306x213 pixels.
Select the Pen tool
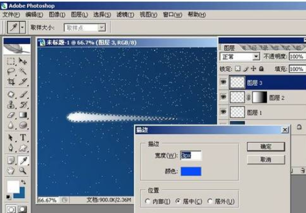click(x=11, y=148)
